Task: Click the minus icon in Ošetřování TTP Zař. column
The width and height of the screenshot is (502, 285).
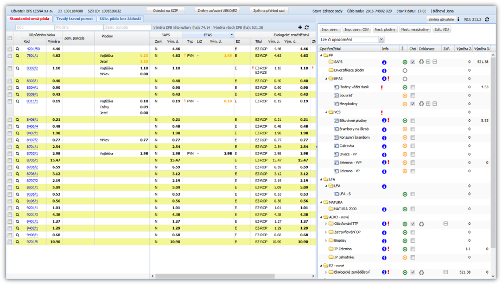Action: (x=446, y=224)
